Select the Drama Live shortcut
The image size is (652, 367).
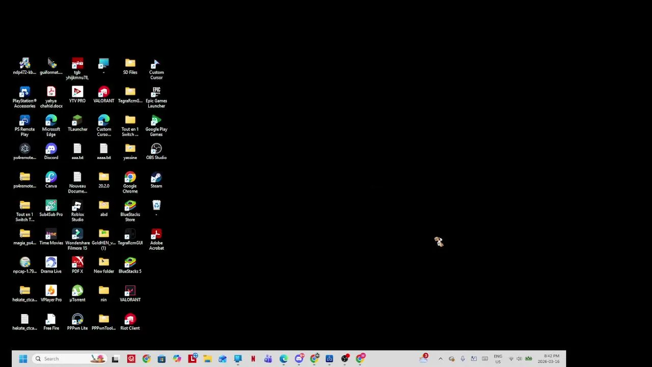(51, 265)
